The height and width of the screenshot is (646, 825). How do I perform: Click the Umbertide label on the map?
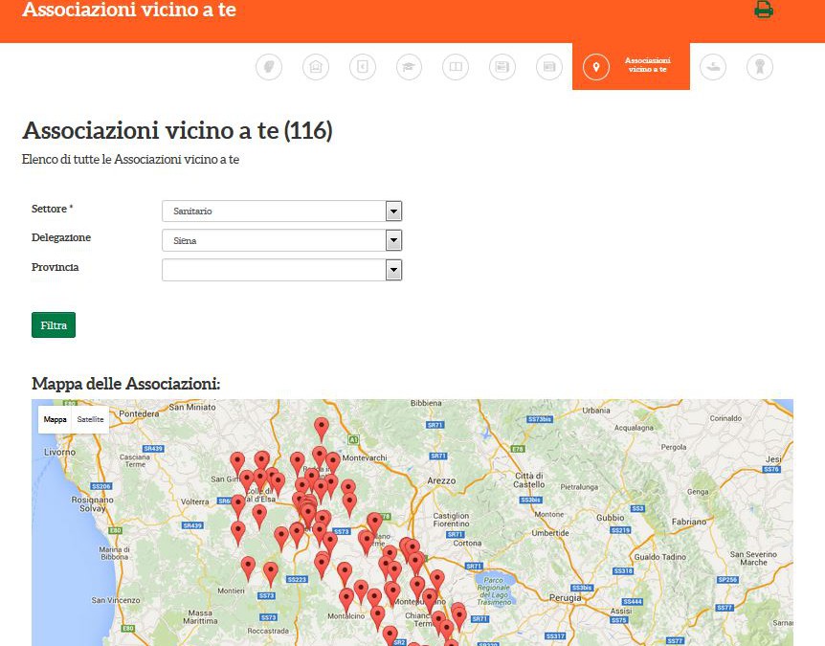click(x=550, y=533)
